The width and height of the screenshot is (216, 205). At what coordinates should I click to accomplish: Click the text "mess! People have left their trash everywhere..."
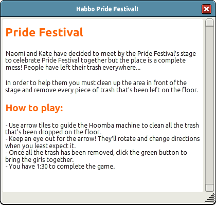tap(73, 68)
